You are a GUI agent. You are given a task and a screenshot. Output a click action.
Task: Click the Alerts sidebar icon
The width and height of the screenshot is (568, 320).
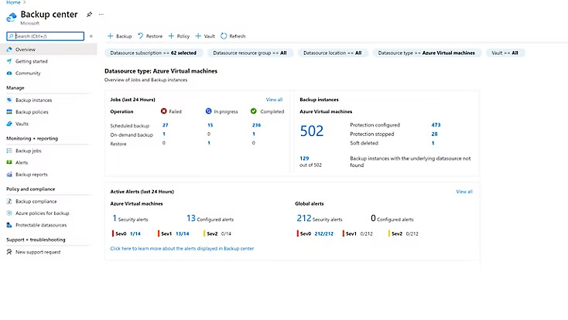[9, 162]
